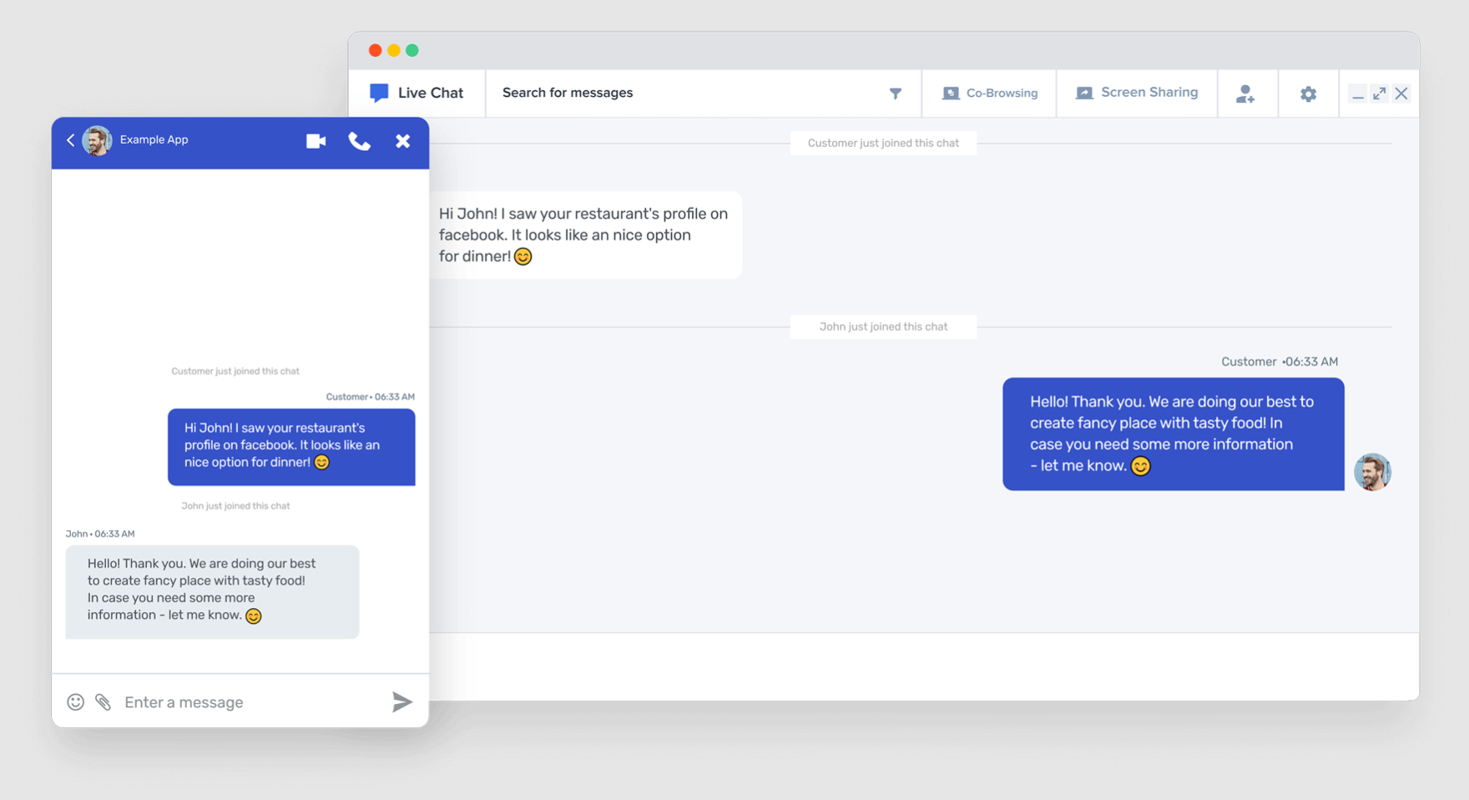Click John just joined notice in main window
The height and width of the screenshot is (800, 1469).
[x=883, y=327]
